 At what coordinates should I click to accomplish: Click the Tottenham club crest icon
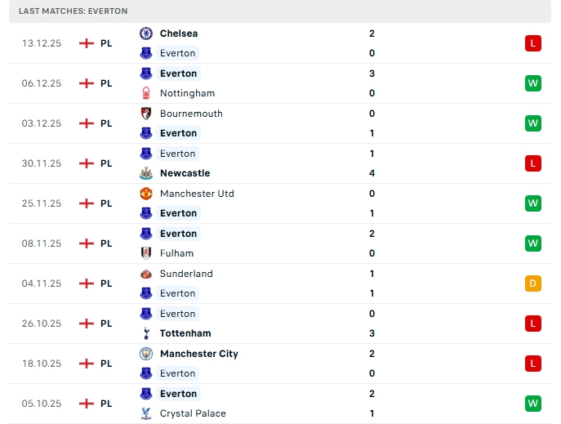click(146, 333)
